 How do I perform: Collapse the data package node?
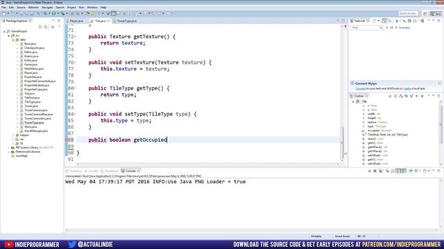pos(13,40)
